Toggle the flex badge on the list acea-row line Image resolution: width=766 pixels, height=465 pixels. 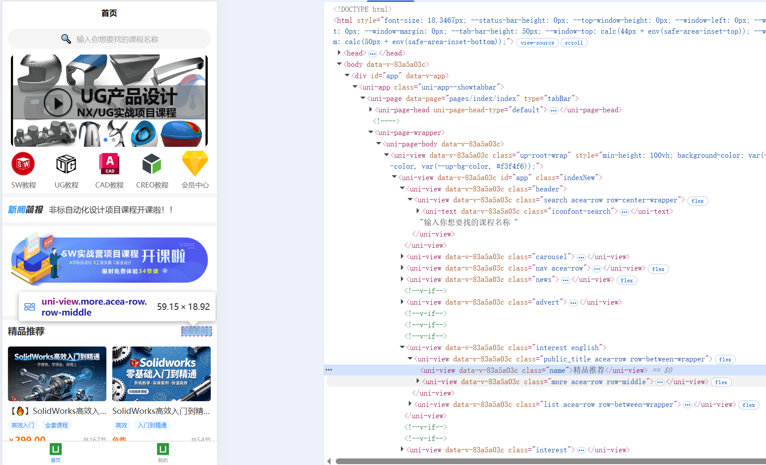pyautogui.click(x=749, y=405)
